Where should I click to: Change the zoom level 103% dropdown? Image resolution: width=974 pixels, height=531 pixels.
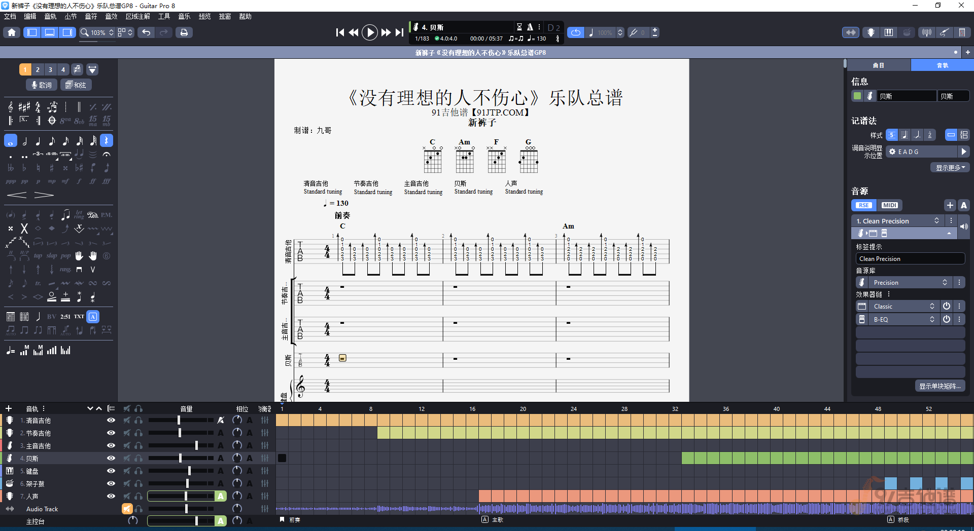(97, 32)
